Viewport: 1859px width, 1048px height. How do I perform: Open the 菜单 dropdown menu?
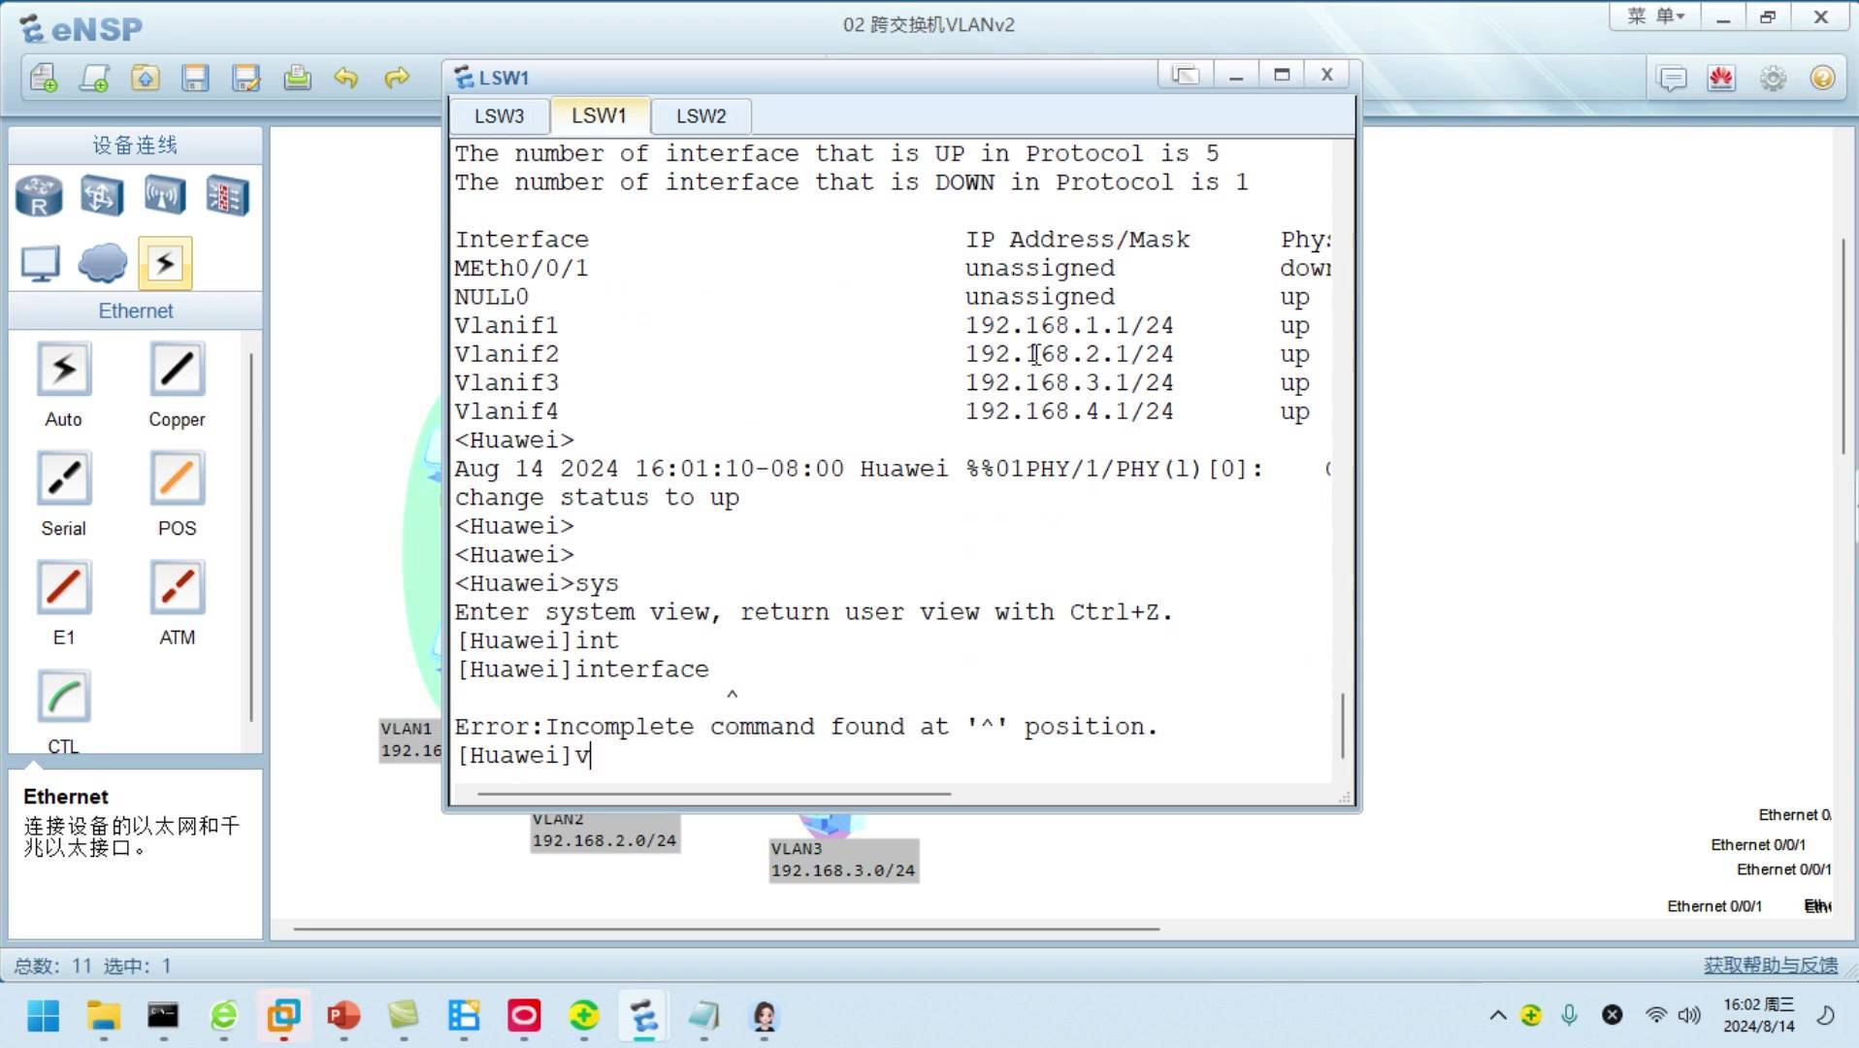click(1653, 16)
